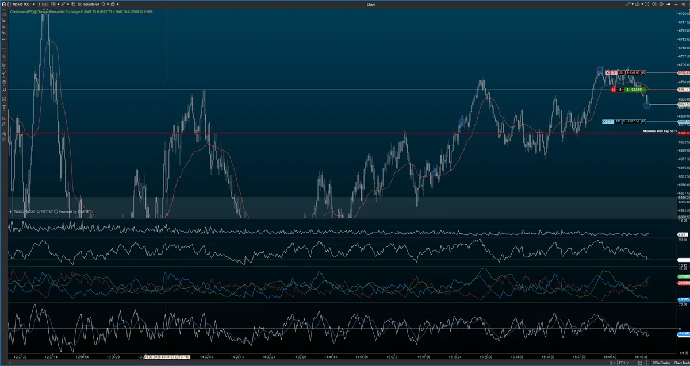The image size is (690, 366).
Task: Click the -3 position size box
Action: click(620, 90)
